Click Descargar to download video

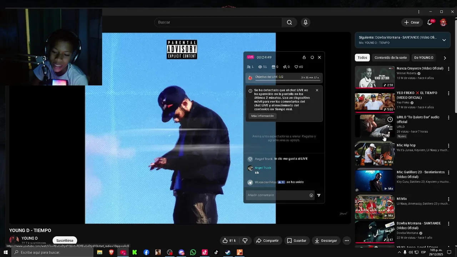click(326, 241)
